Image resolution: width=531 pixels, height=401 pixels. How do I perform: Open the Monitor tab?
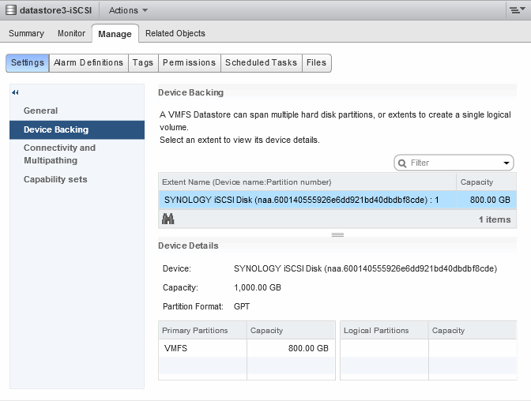[x=71, y=33]
